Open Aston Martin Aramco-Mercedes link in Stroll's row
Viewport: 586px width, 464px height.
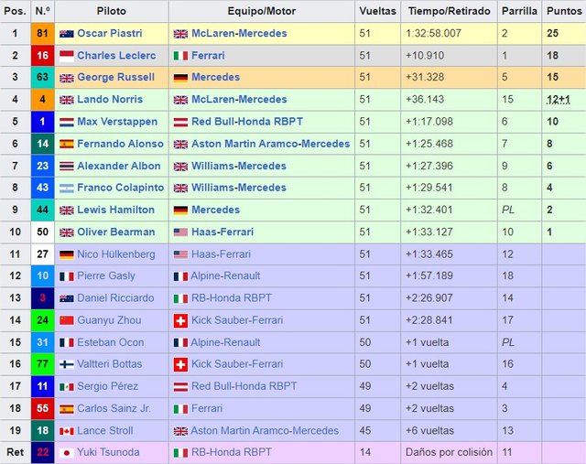[265, 430]
